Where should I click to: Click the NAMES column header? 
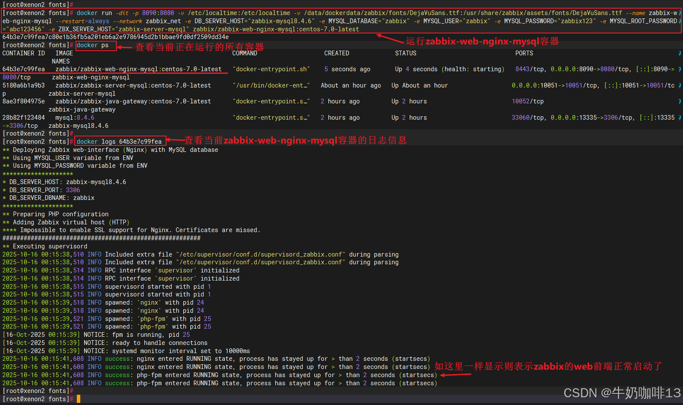(61, 61)
